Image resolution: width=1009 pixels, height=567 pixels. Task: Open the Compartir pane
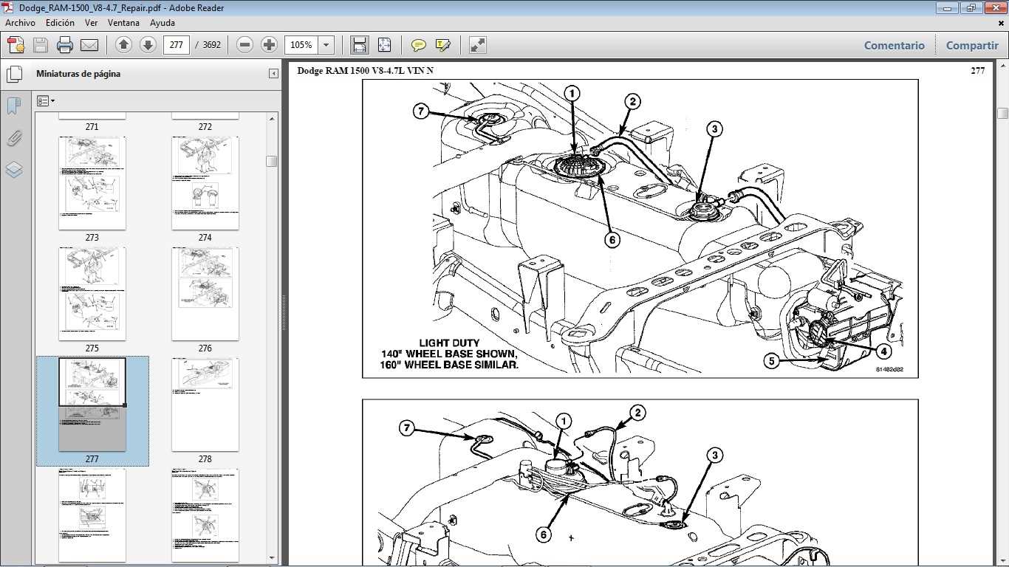[972, 45]
